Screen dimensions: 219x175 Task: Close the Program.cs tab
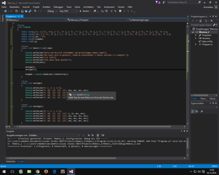22,16
